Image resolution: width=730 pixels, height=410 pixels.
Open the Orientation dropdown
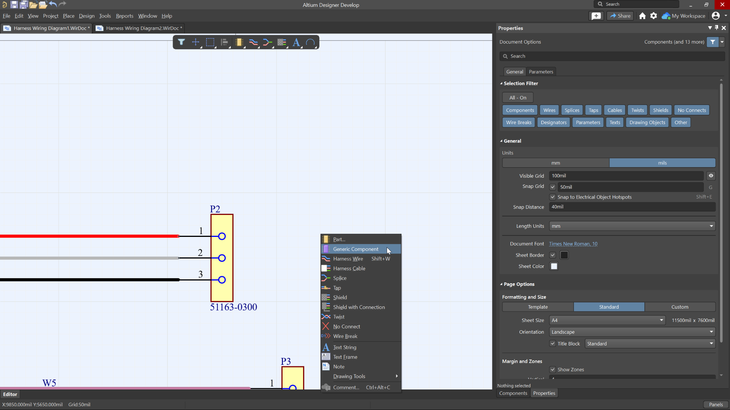click(x=632, y=332)
